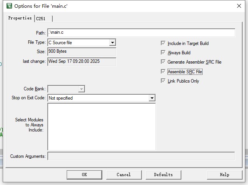
Task: Click the Keil app icon in title bar
Action: [x=9, y=6]
